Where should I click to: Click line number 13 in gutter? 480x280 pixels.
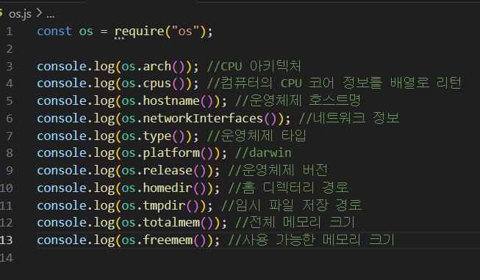tap(7, 240)
